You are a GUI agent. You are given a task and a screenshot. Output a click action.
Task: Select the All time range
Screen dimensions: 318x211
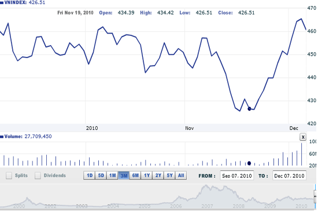pos(181,176)
